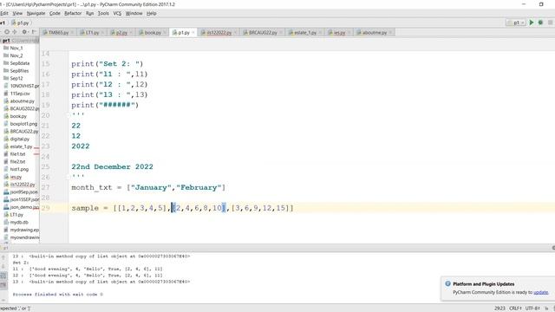Screen dimensions: 555x312
Task: Click collapse all icon in project toolbar
Action: coord(15,32)
